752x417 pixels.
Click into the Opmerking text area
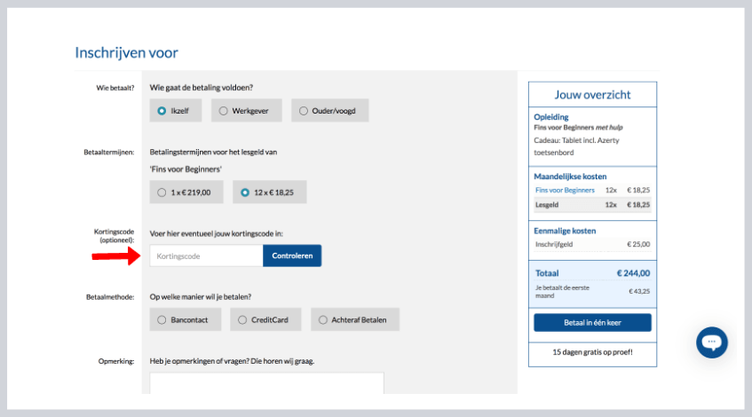266,382
